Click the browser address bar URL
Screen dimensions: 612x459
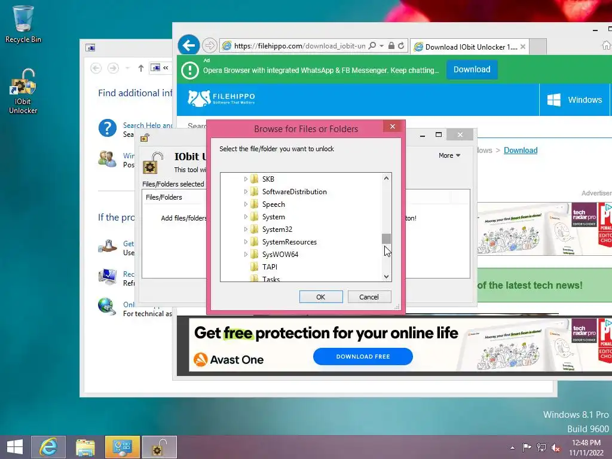(300, 45)
